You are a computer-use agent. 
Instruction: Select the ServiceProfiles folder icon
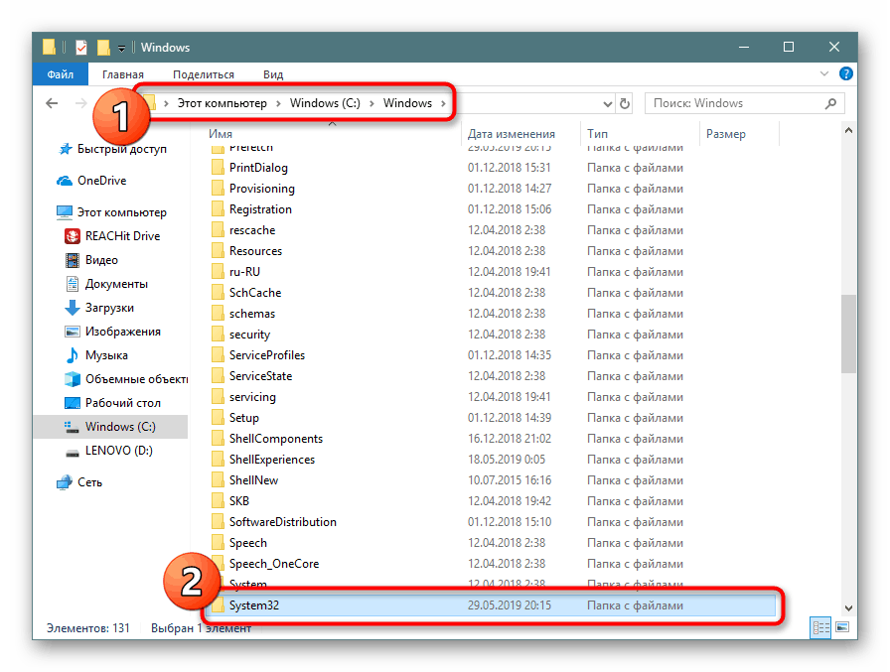coord(218,355)
